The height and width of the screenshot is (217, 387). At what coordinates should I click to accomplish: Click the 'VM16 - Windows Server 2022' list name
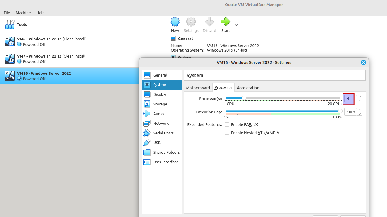coord(44,73)
